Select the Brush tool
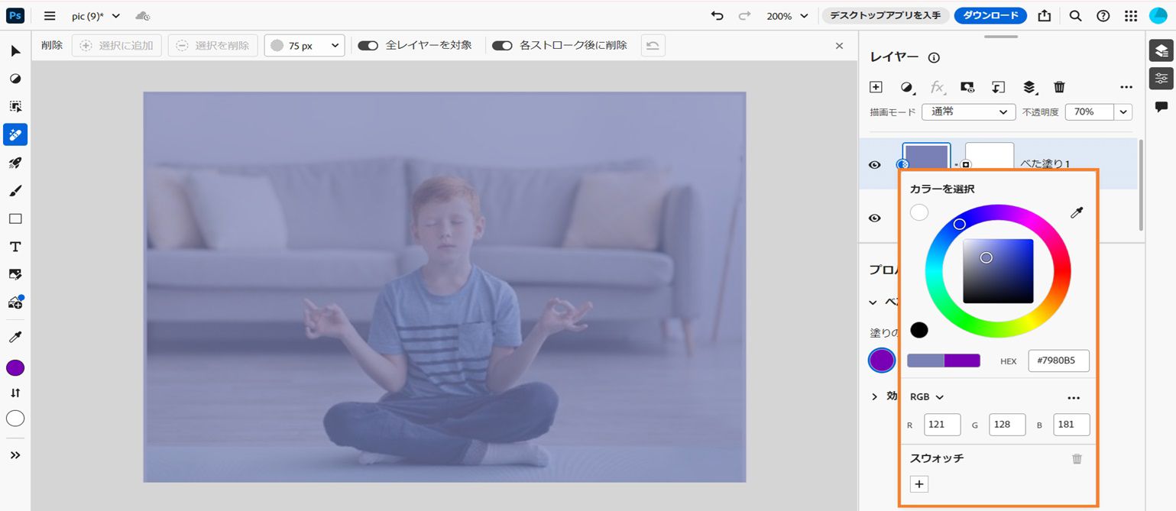 [15, 190]
